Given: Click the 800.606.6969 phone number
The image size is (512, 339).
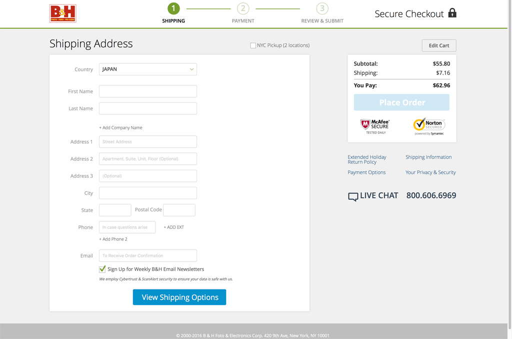Looking at the screenshot, I should tap(431, 196).
